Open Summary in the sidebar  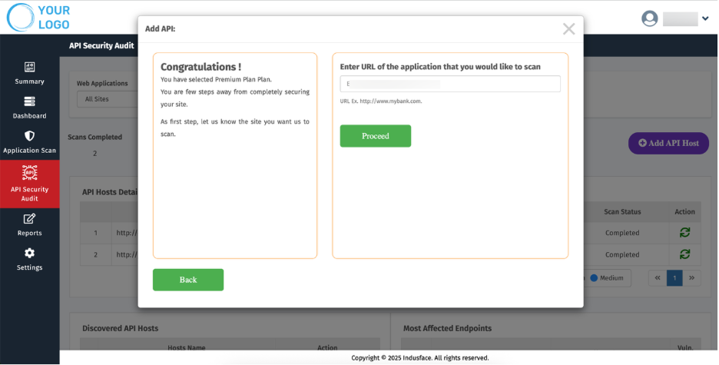29,73
